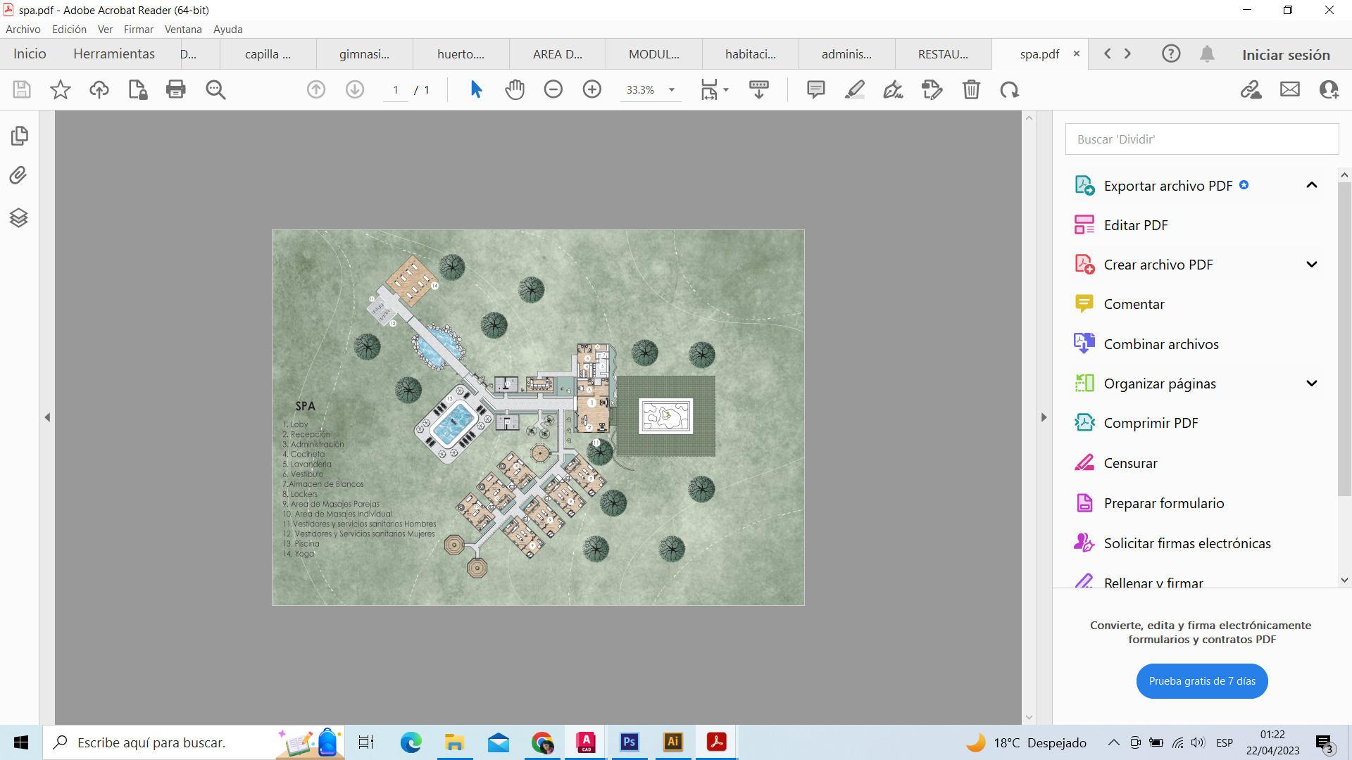Click Prueba gratis de 7 días button
This screenshot has width=1352, height=760.
click(1201, 680)
